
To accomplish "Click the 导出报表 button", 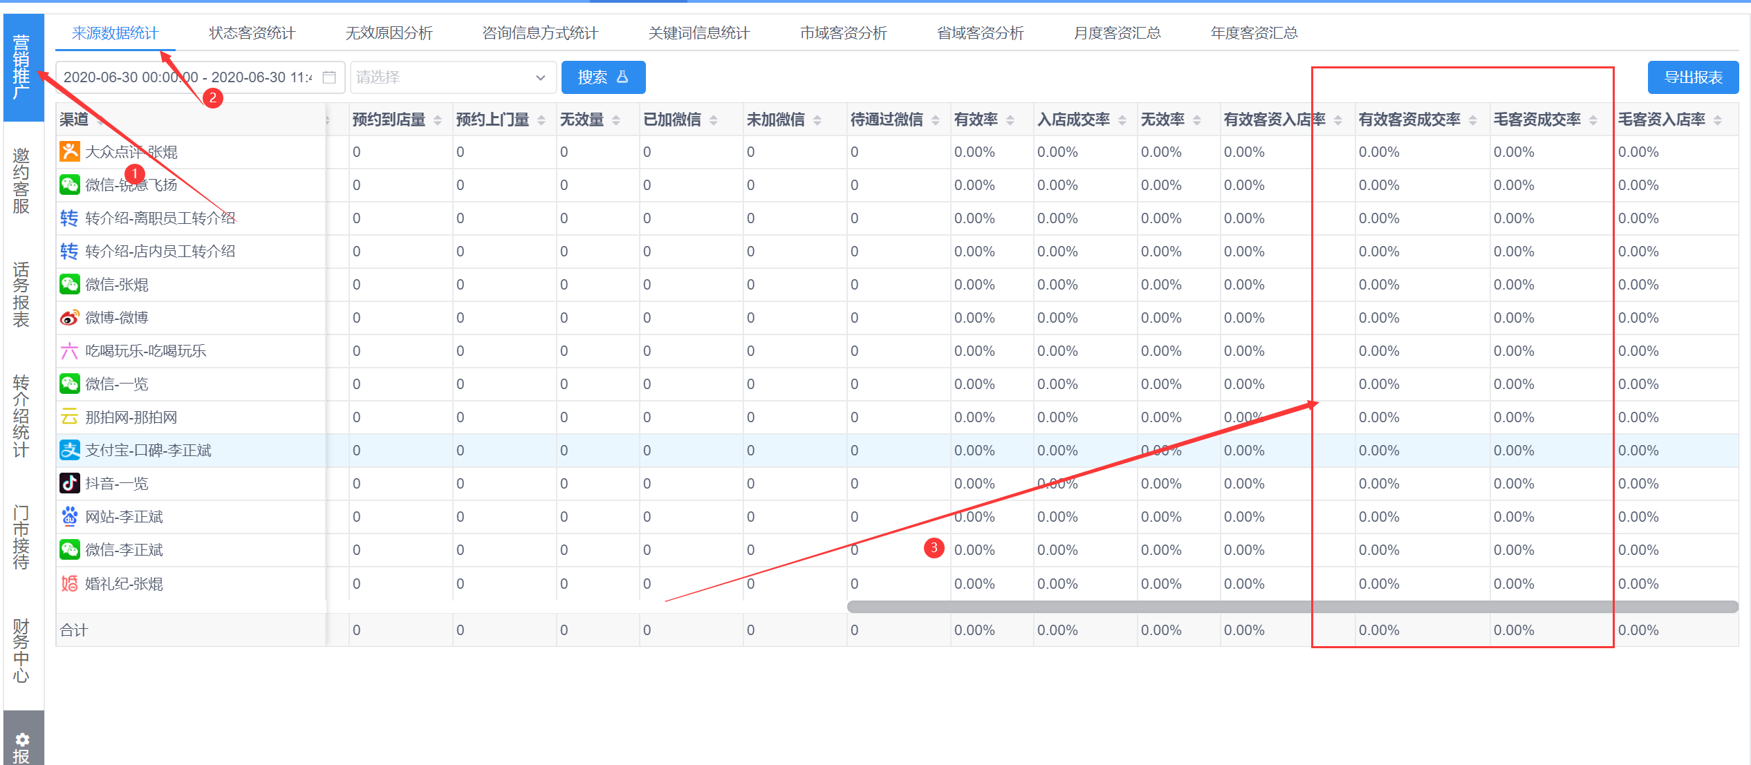I will (1692, 77).
